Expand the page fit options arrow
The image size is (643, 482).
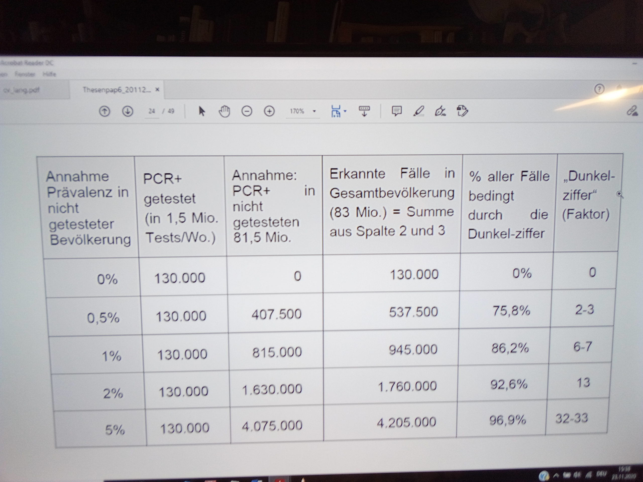345,111
